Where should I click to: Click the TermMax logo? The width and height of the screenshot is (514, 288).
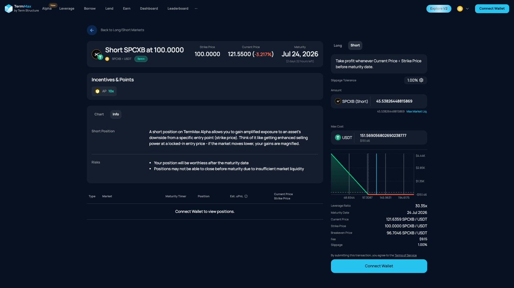tap(21, 9)
